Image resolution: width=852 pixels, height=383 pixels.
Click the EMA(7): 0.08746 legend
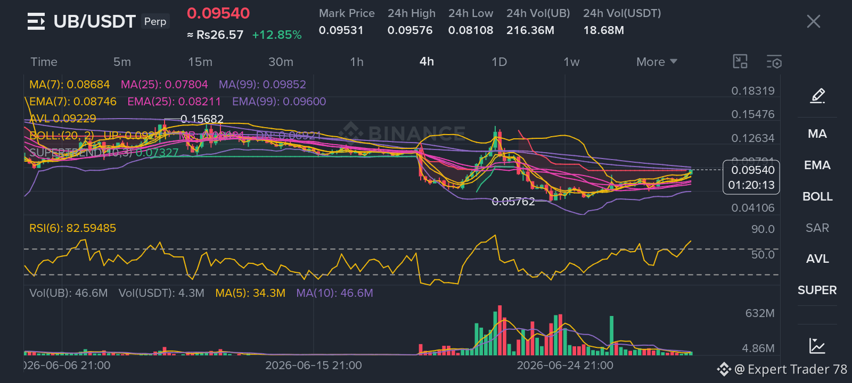[73, 102]
